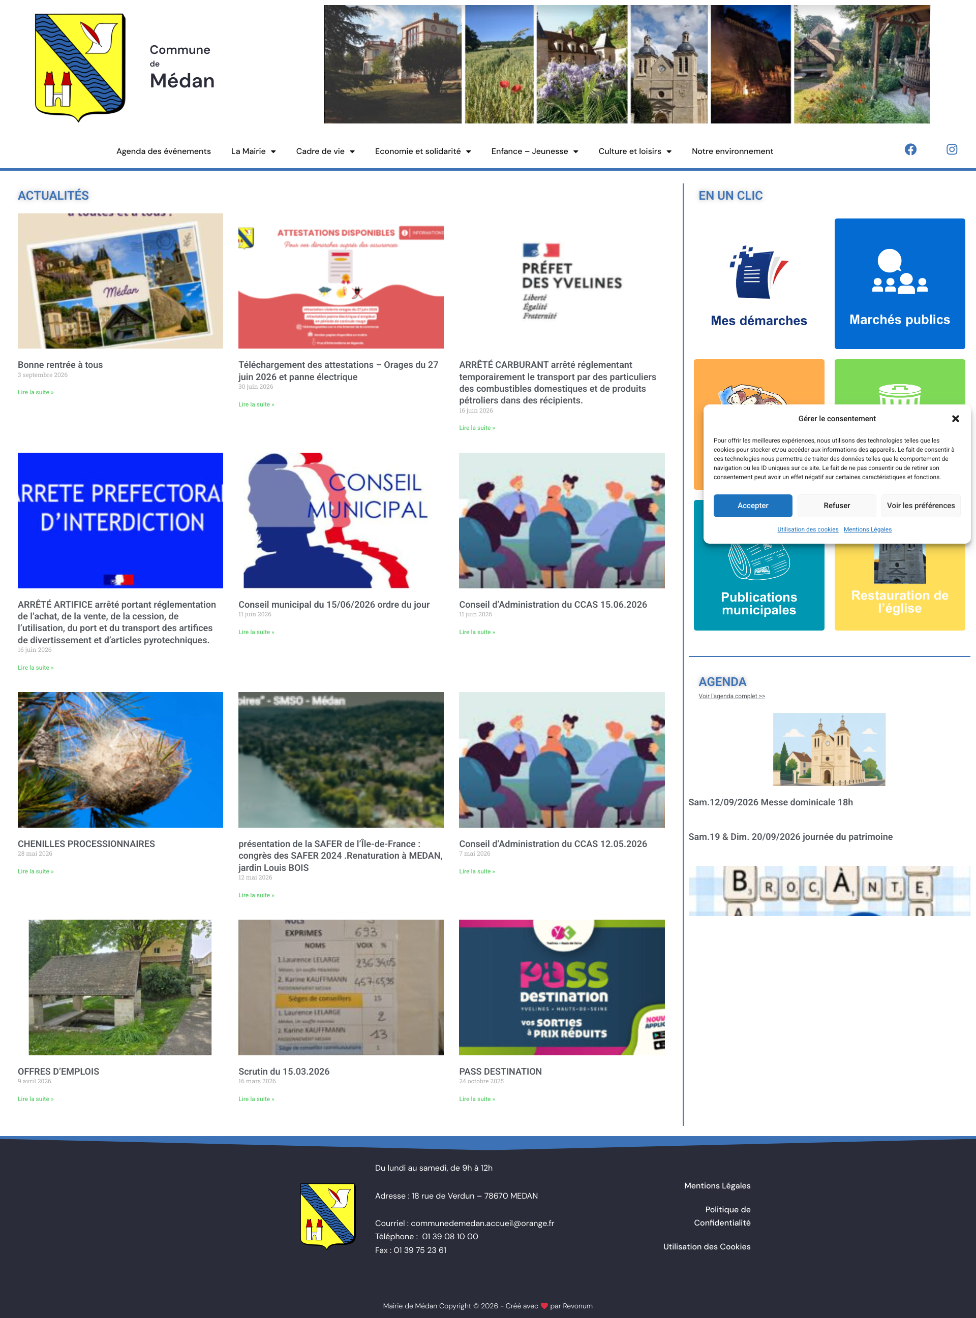Open Politique de Confidentialité footer link
The image size is (976, 1318).
(722, 1216)
